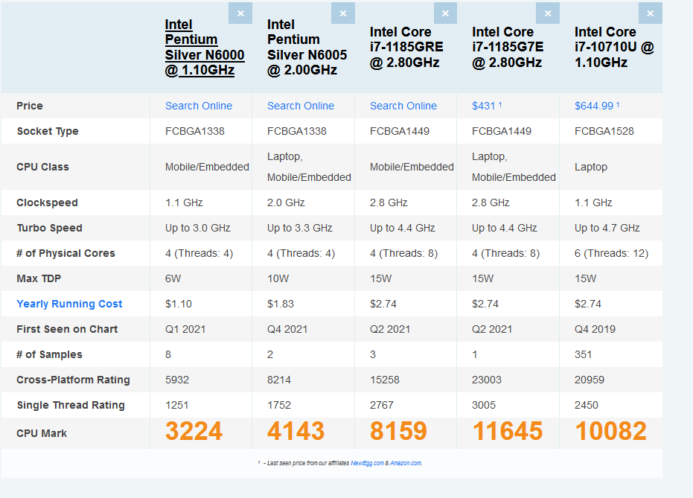Click Search Online for i7-1185GRE price

[403, 106]
